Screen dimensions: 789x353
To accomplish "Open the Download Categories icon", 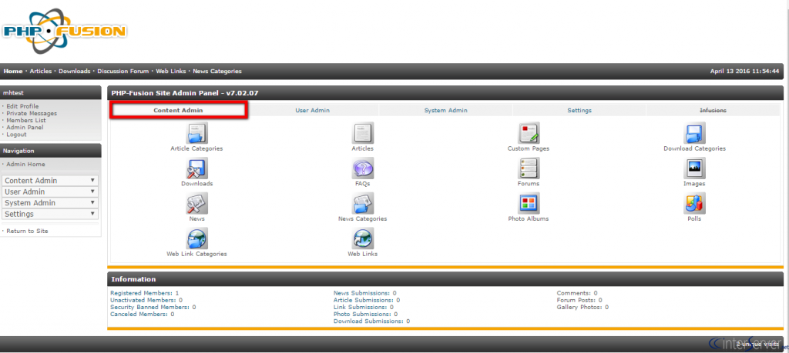I will [x=694, y=132].
